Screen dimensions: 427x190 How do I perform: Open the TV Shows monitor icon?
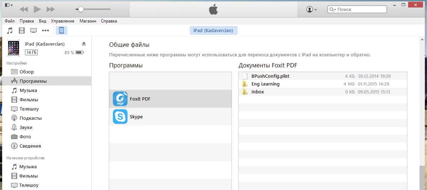click(34, 30)
